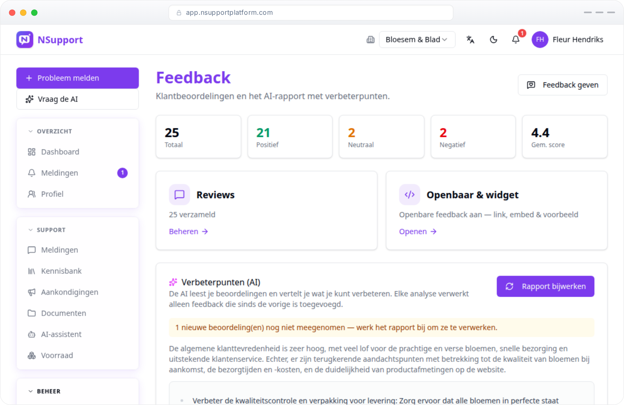Click the building icon beside Bloesem & Blad
624x405 pixels.
pos(371,40)
